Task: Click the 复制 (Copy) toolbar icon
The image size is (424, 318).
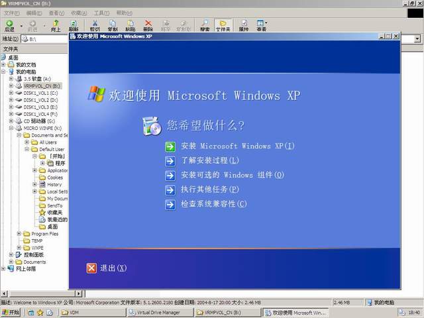Action: [x=113, y=26]
